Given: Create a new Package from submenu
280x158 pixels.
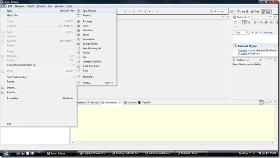Looking at the screenshot, I should 97,21.
